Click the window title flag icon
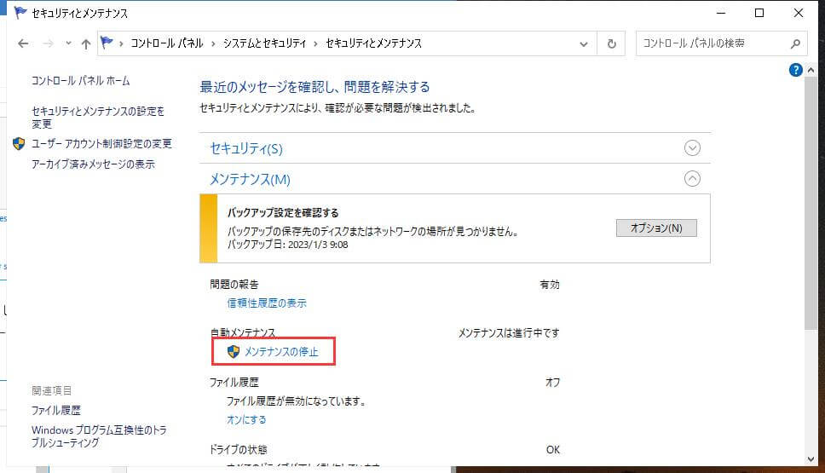Image resolution: width=825 pixels, height=473 pixels. coord(20,13)
